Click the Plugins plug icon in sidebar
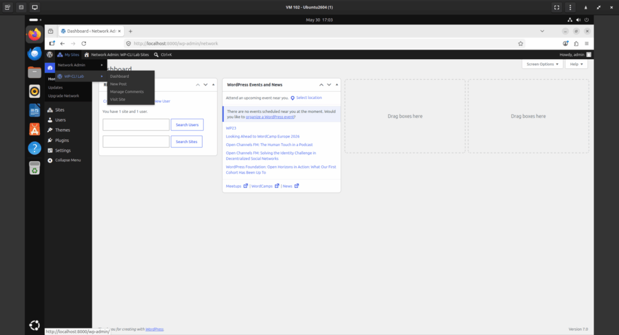This screenshot has height=335, width=619. (50, 140)
